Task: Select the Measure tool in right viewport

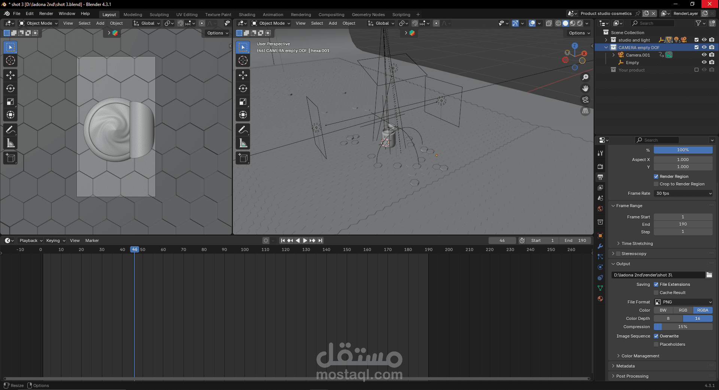Action: [x=243, y=143]
